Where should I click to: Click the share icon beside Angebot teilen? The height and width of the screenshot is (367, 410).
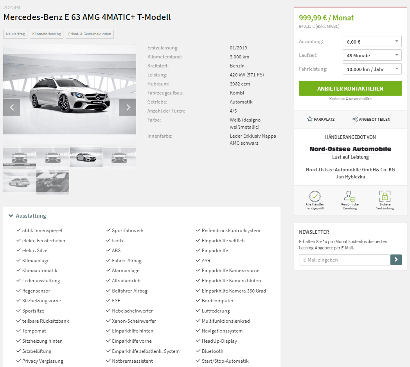pyautogui.click(x=355, y=119)
